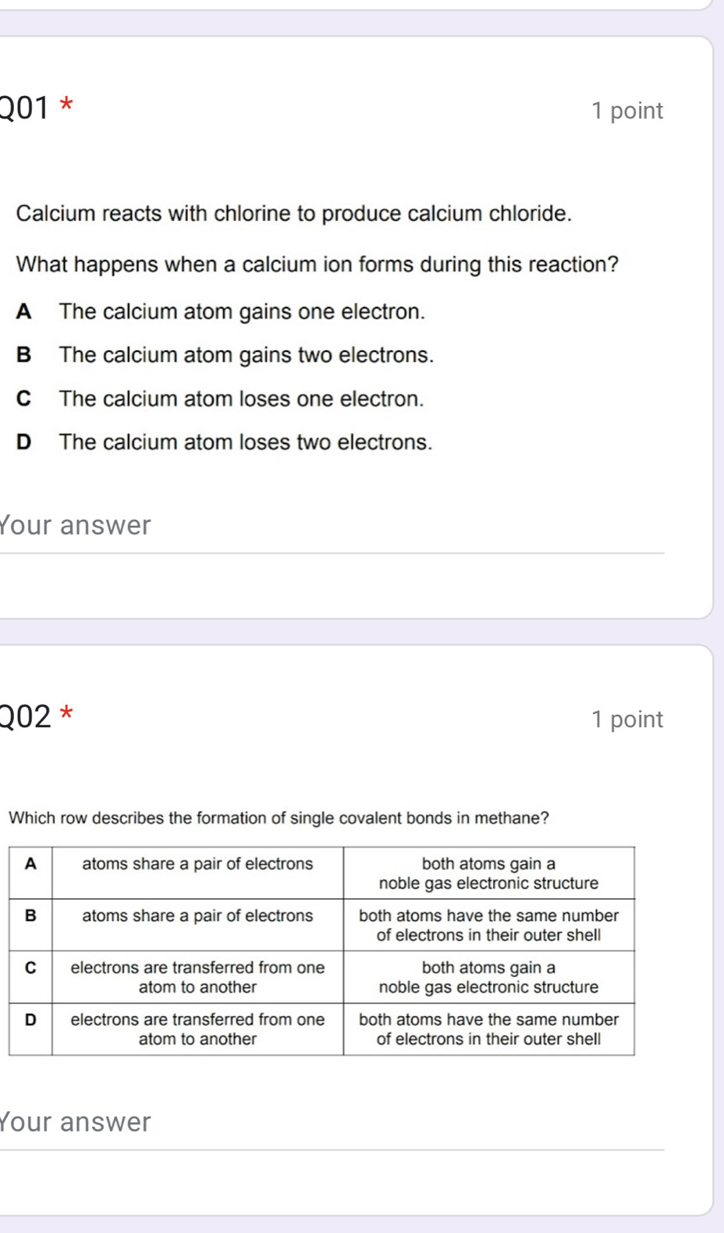Click option C 'loses one electron' text
Viewport: 724px width, 1233px height.
241,400
